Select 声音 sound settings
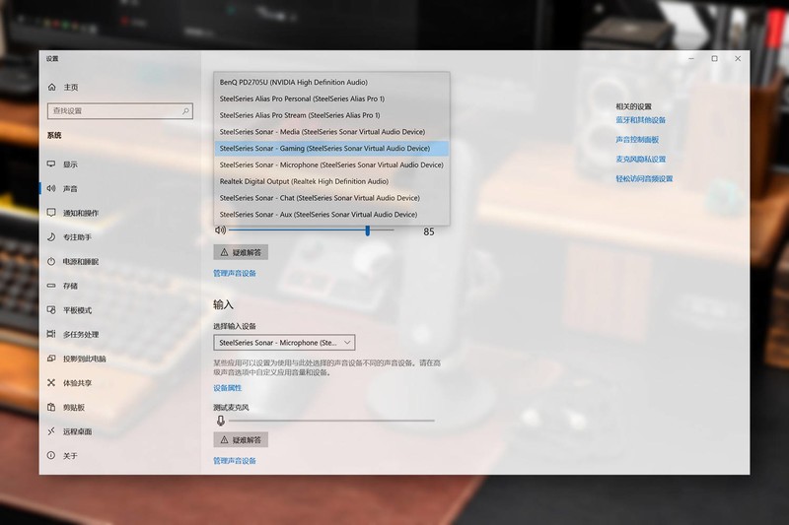Screen dimensions: 789x525 pos(62,188)
